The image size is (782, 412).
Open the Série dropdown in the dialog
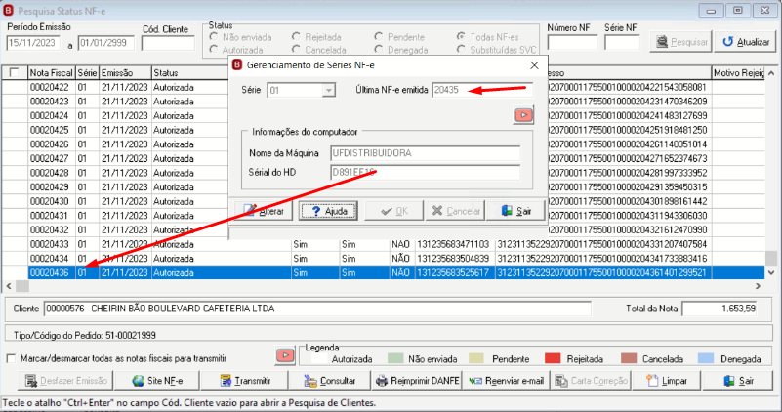coord(328,90)
